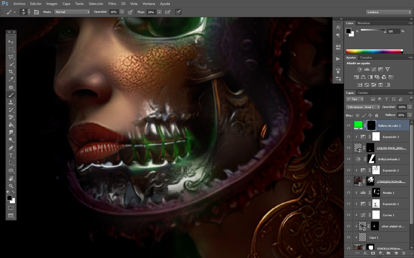Viewport: 414px width, 258px height.
Task: Select the History Brush tool
Action: tap(11, 110)
